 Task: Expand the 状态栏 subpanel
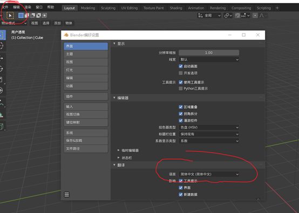point(119,158)
